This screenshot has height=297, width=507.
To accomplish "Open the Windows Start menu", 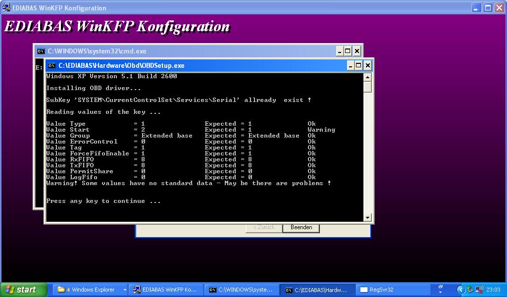I will 23,290.
